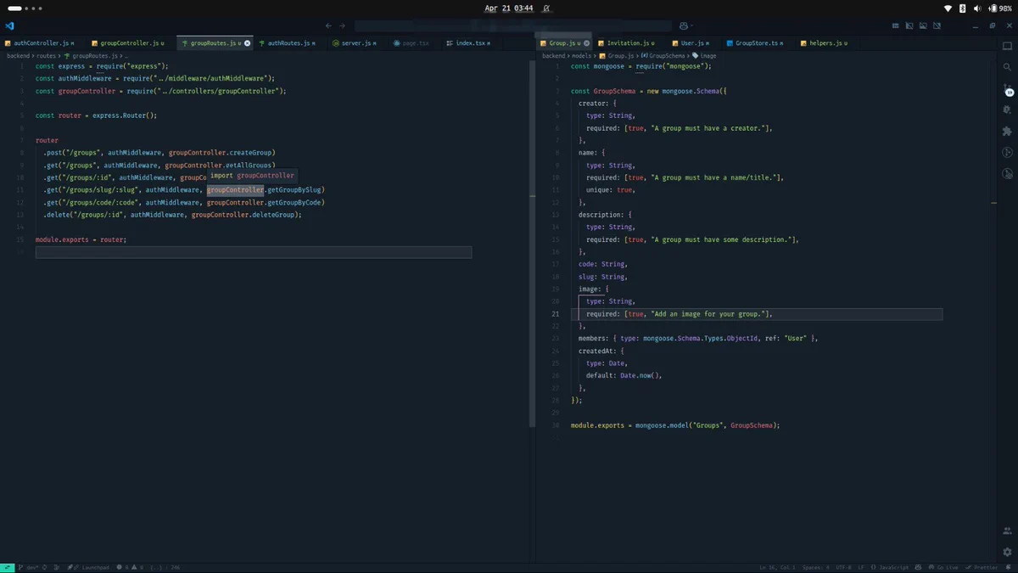1018x573 pixels.
Task: Switch to the groupController.js tab
Action: pos(131,42)
